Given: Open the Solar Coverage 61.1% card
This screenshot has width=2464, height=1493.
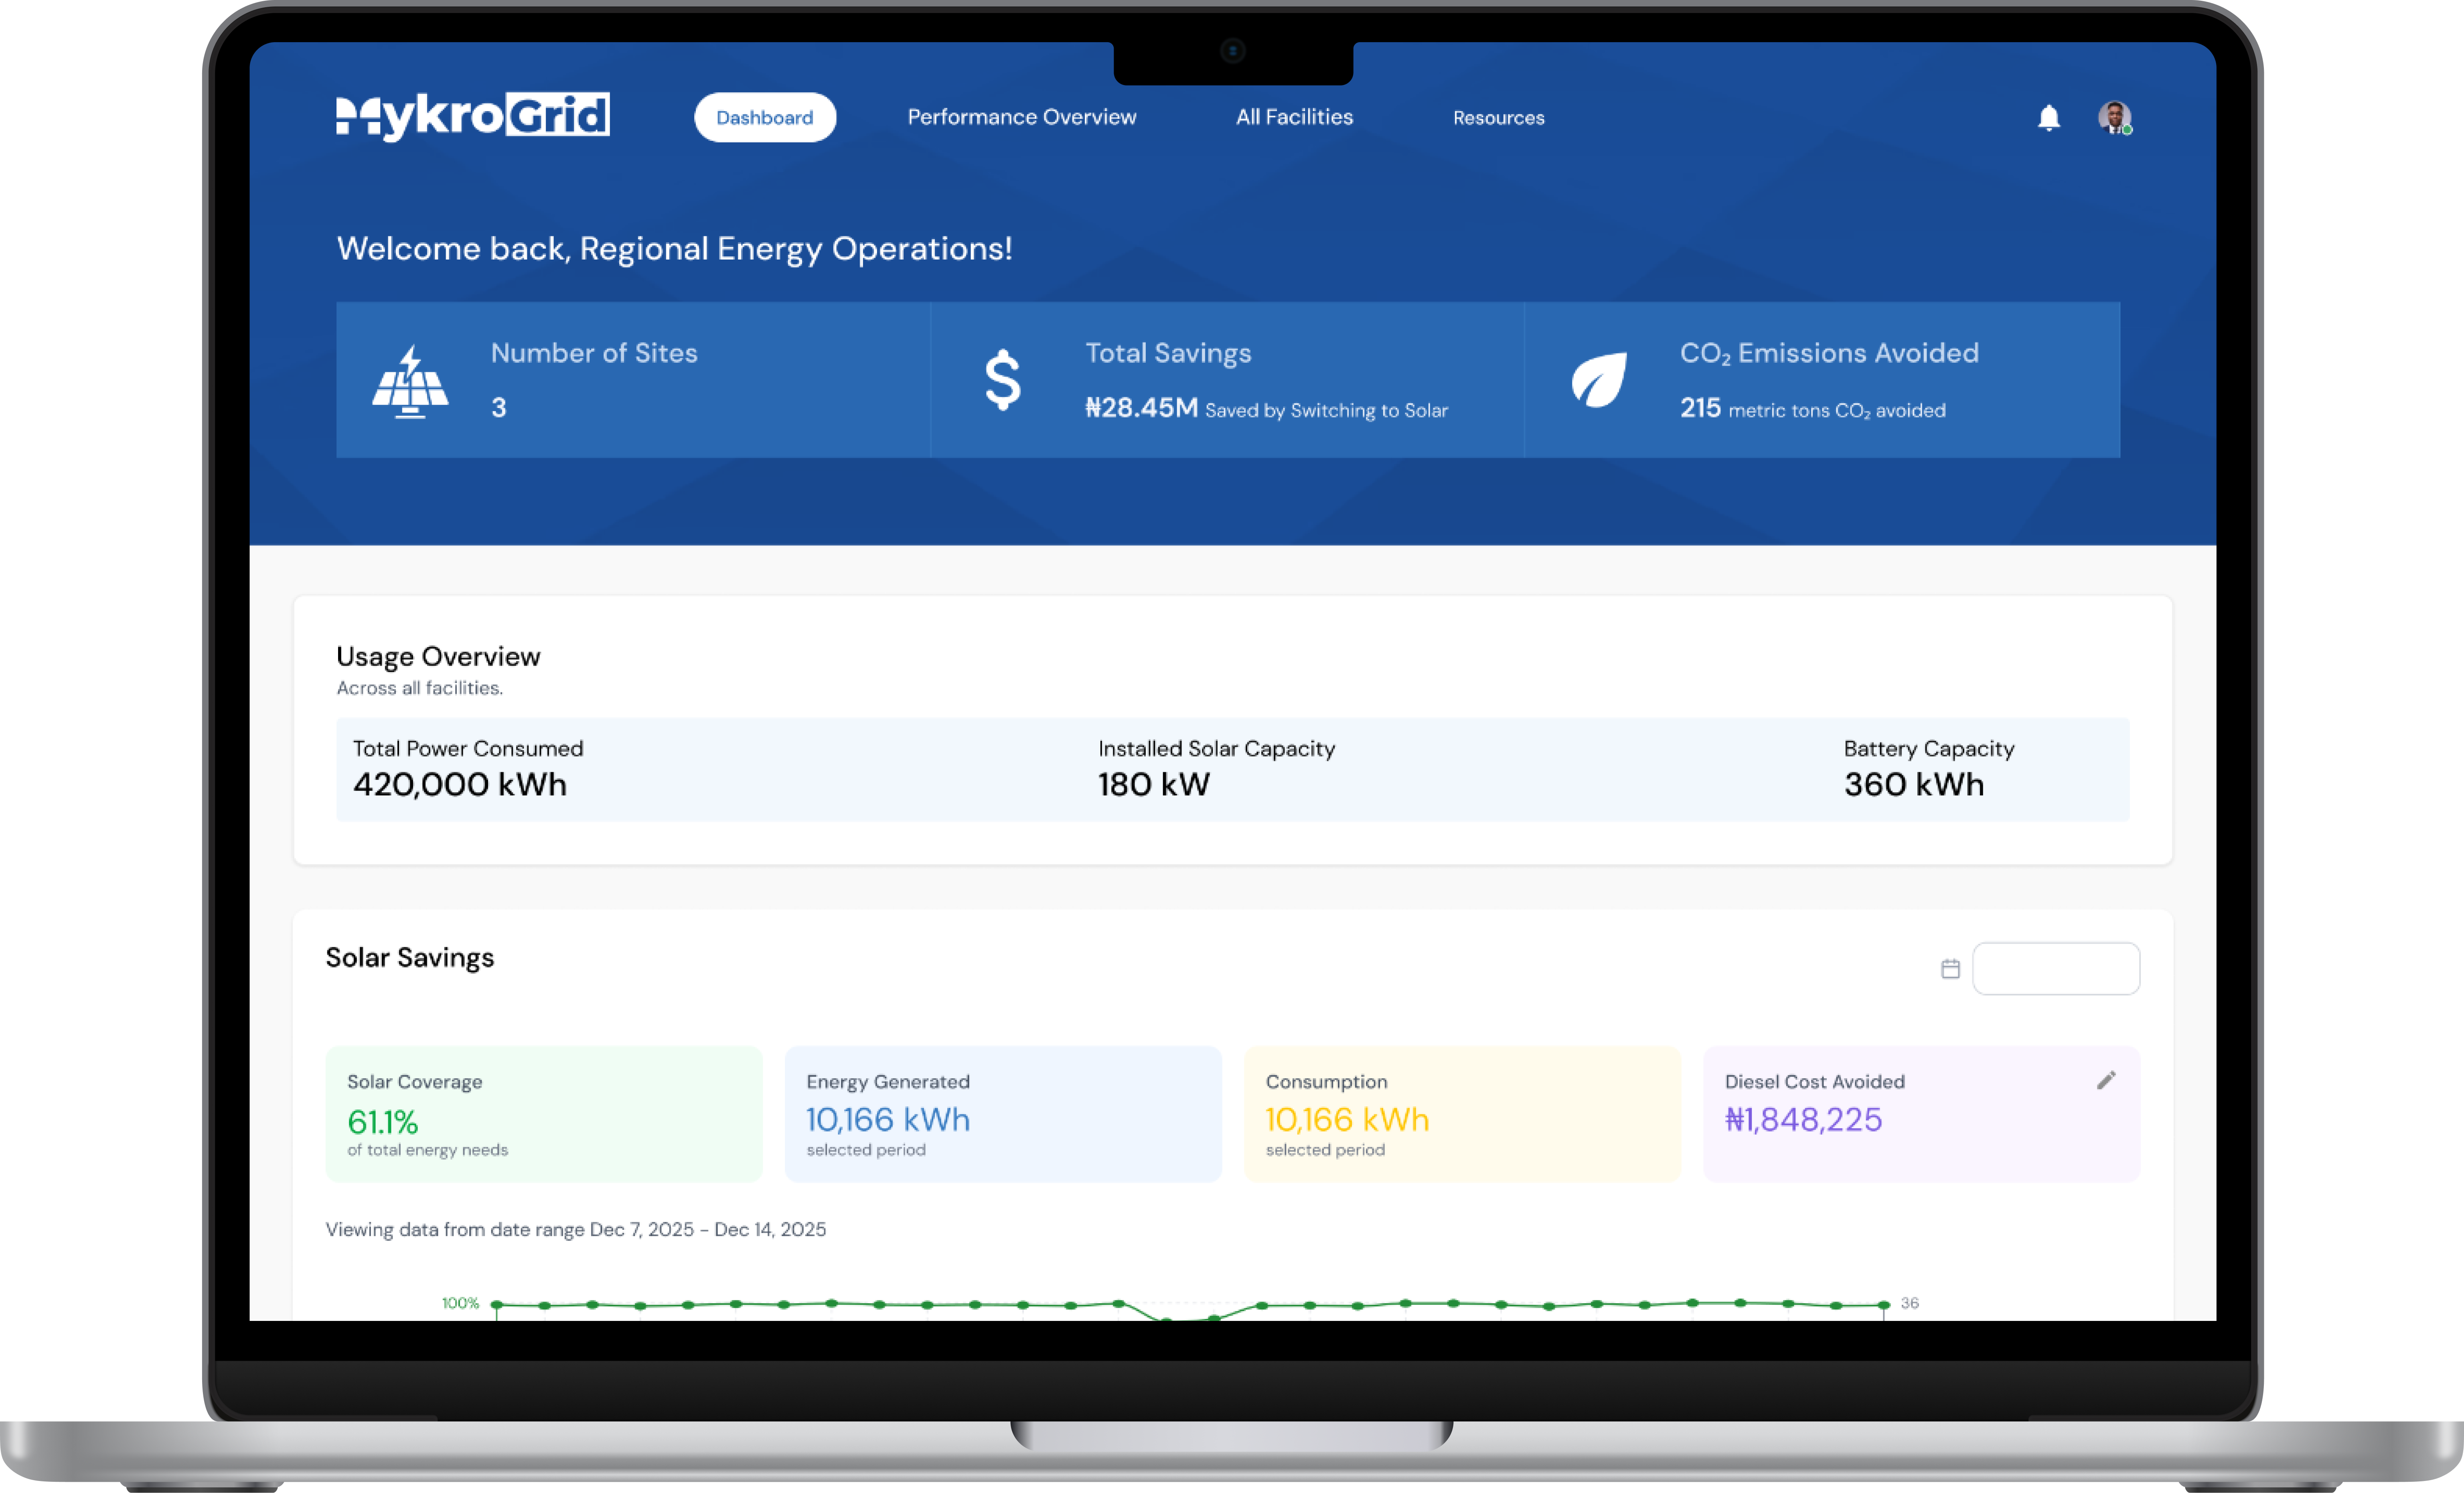Looking at the screenshot, I should point(544,1114).
